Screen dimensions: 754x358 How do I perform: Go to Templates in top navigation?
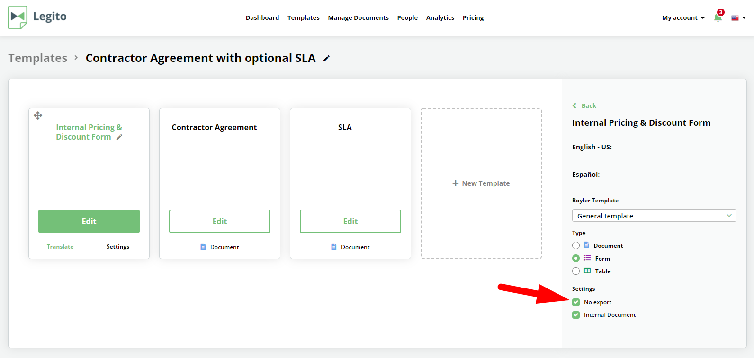coord(304,18)
